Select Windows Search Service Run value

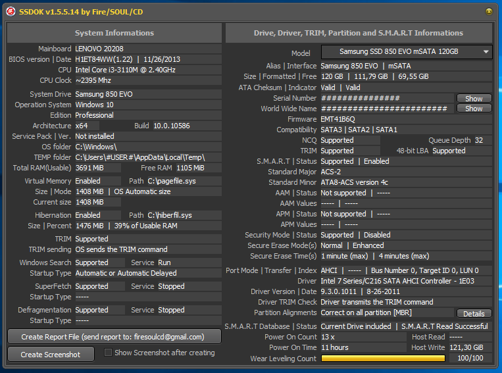[x=164, y=262]
